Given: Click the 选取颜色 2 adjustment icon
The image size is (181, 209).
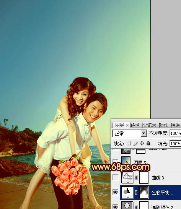Looking at the screenshot, I should (127, 205).
